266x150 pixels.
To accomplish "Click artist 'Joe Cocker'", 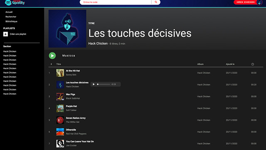I will tap(71, 145).
